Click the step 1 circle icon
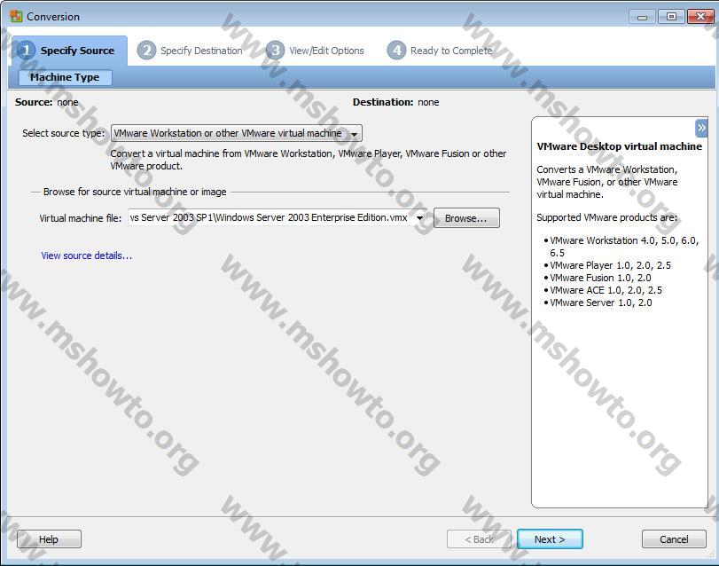 (26, 50)
